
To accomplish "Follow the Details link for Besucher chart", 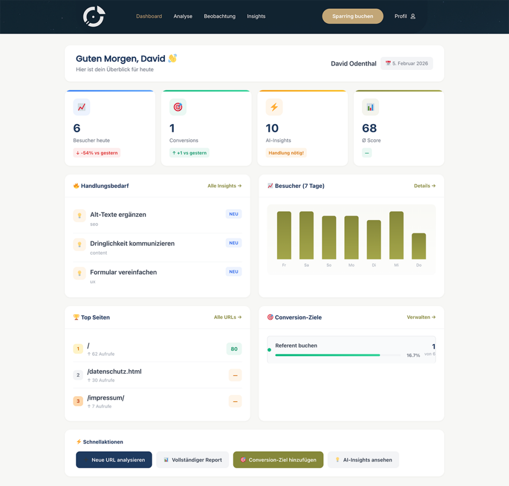I will click(424, 186).
